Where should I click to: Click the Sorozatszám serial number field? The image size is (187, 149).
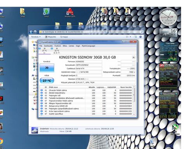tap(89, 65)
